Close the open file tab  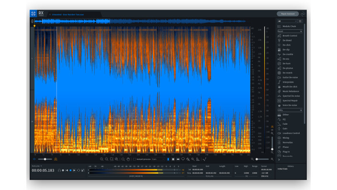point(50,15)
